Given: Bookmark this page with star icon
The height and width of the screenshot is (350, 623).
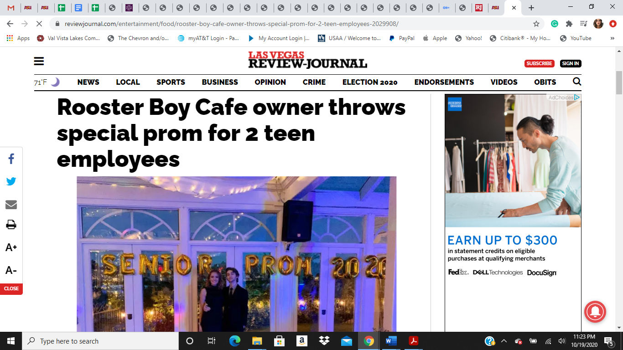Looking at the screenshot, I should coord(536,24).
